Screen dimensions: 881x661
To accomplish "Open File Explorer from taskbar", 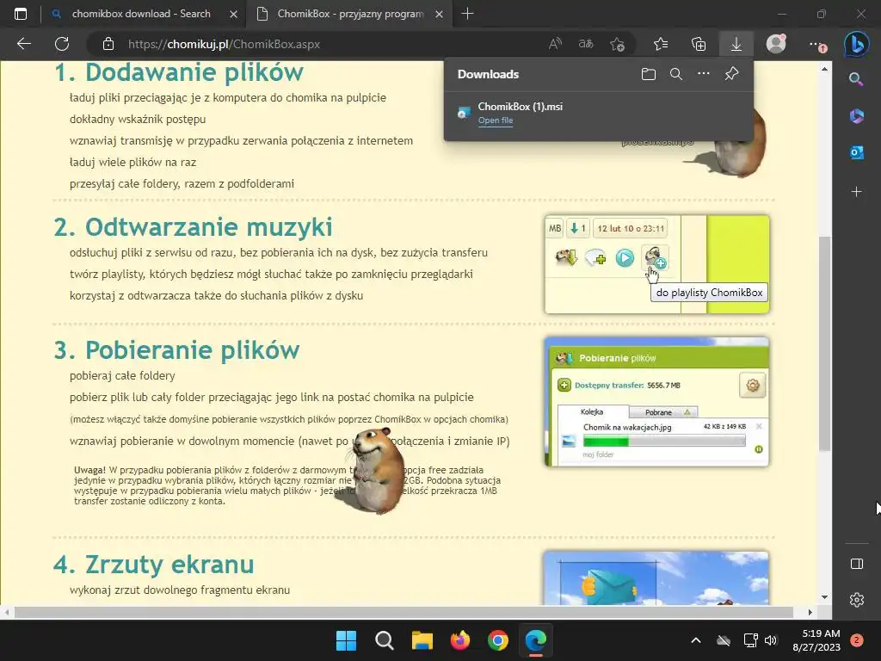I will (x=422, y=640).
